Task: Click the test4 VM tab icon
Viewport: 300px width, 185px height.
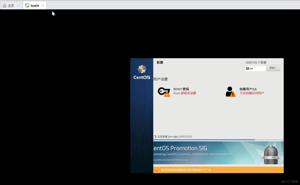Action: (27, 6)
